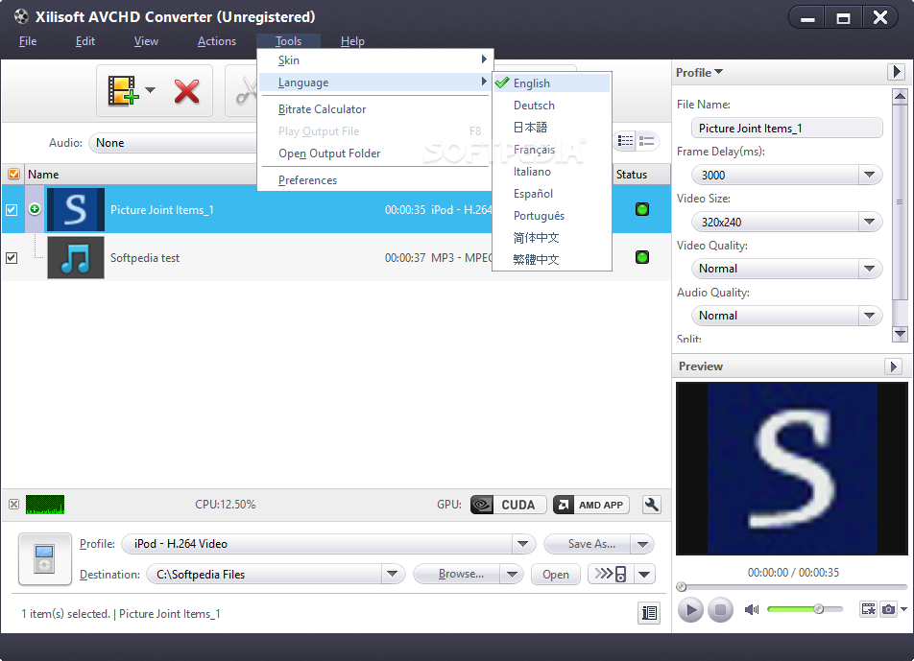The width and height of the screenshot is (914, 661).
Task: Click the red X Remove button
Action: click(186, 91)
